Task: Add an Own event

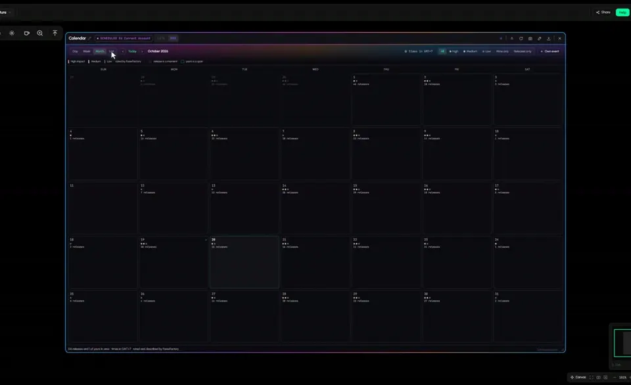Action: click(x=549, y=51)
